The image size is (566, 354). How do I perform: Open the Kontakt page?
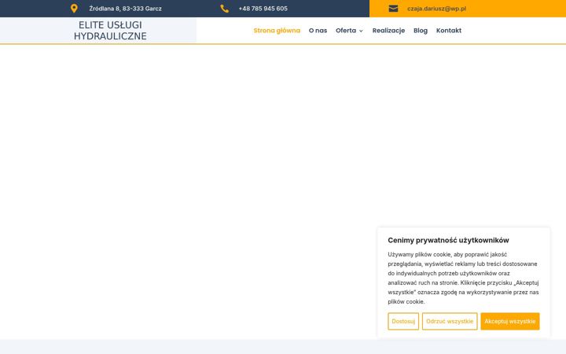(x=449, y=31)
